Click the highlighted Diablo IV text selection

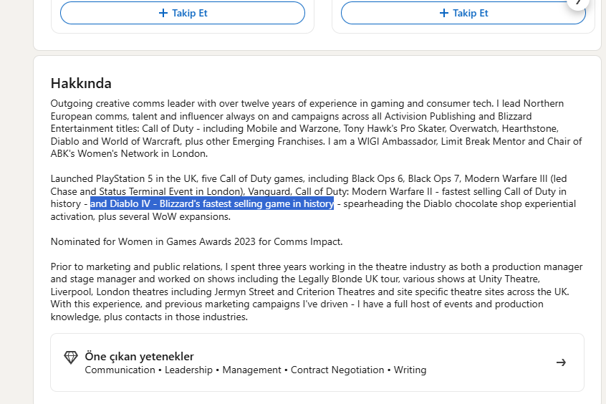212,204
